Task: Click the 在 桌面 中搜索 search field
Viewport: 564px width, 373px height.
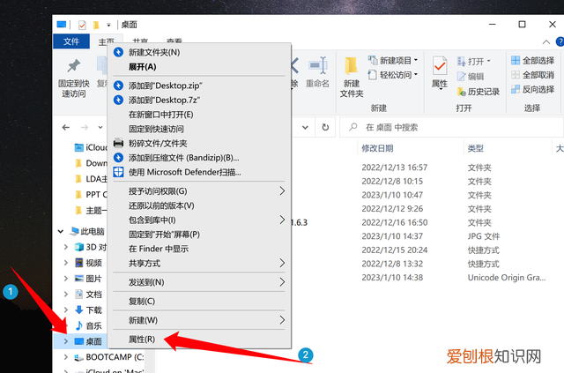Action: [x=451, y=127]
